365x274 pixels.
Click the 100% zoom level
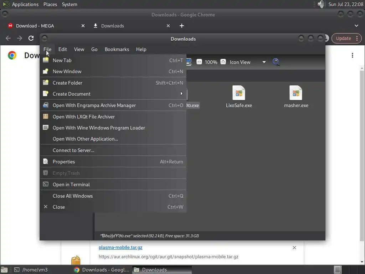(211, 62)
